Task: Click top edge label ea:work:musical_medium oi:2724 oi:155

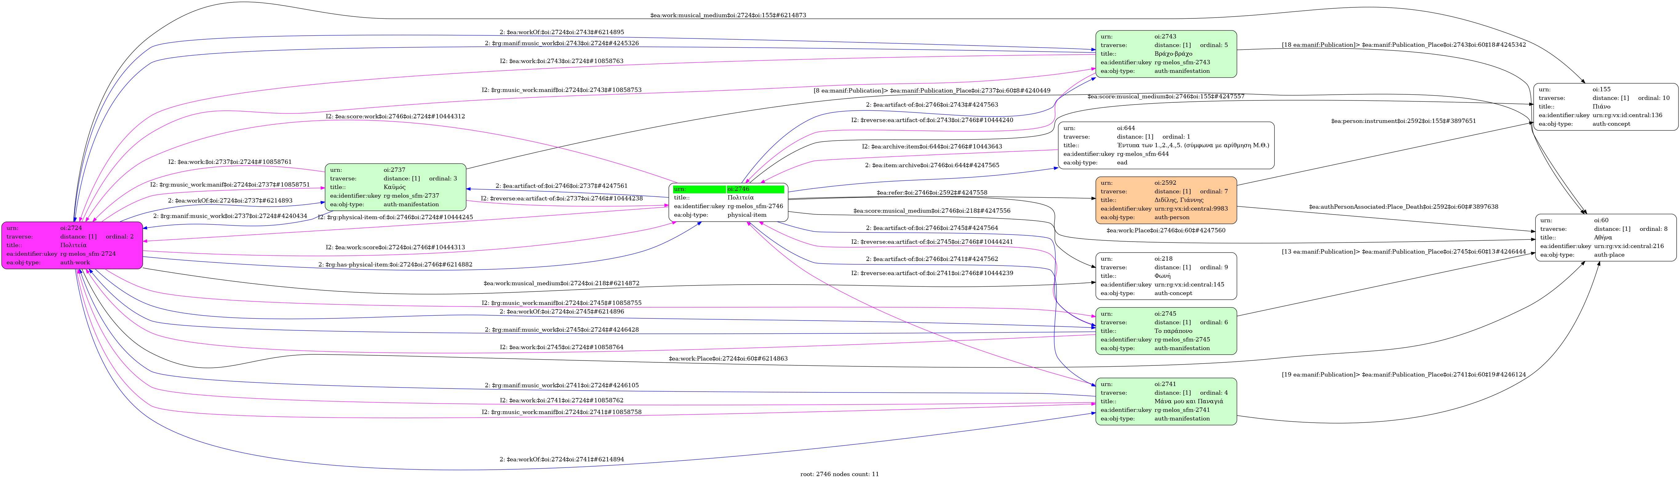Action: point(728,15)
